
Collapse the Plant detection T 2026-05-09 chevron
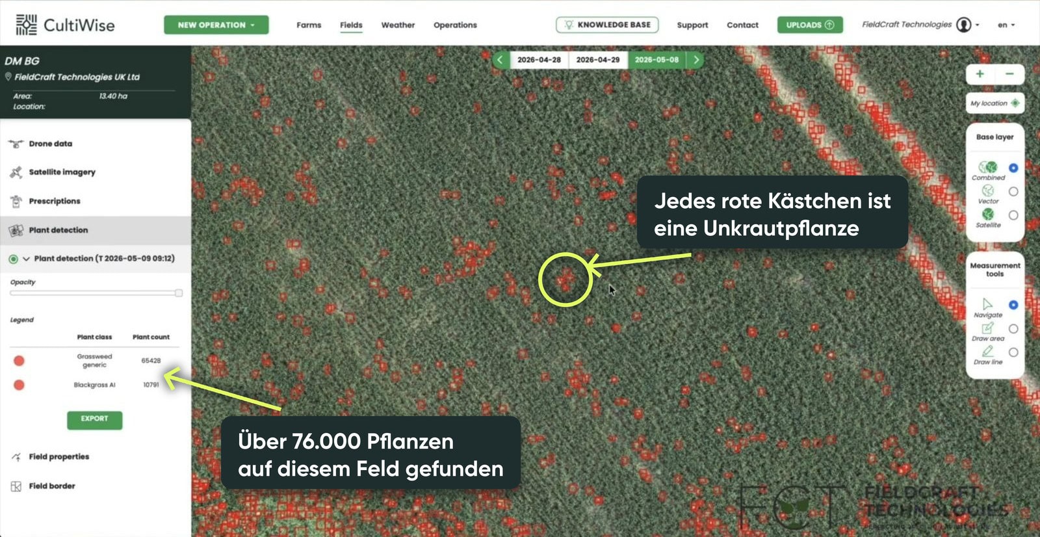coord(26,259)
